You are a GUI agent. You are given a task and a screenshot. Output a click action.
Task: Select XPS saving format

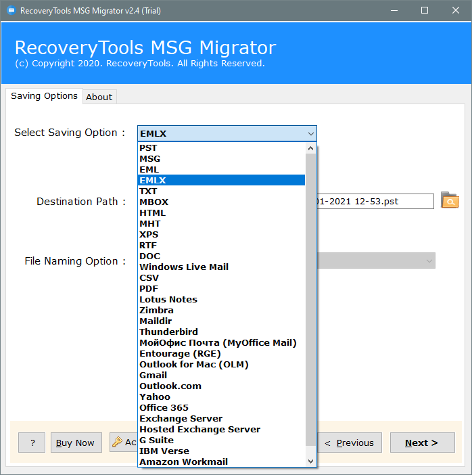[x=221, y=235]
